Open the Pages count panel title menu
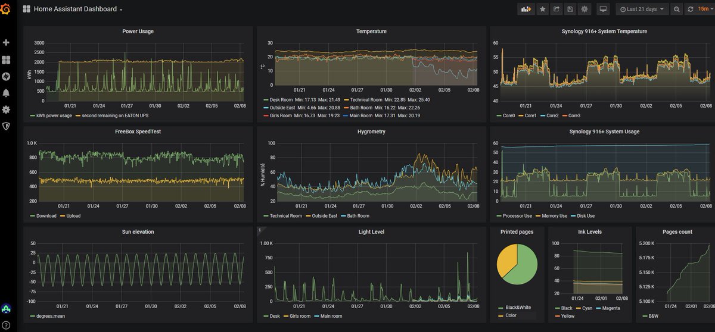The height and width of the screenshot is (332, 715). click(677, 231)
